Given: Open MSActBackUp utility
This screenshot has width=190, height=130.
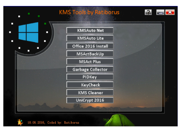Looking at the screenshot, I should [90, 54].
